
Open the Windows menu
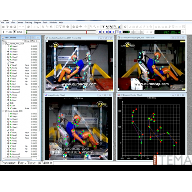(x=53, y=23)
